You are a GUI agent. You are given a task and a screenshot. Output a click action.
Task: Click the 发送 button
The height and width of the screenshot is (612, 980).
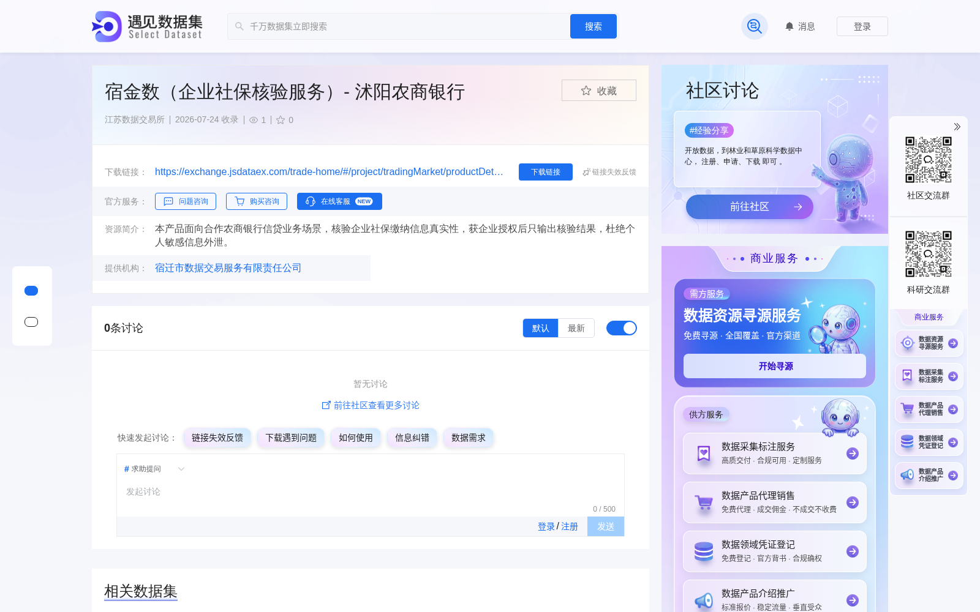pyautogui.click(x=606, y=526)
